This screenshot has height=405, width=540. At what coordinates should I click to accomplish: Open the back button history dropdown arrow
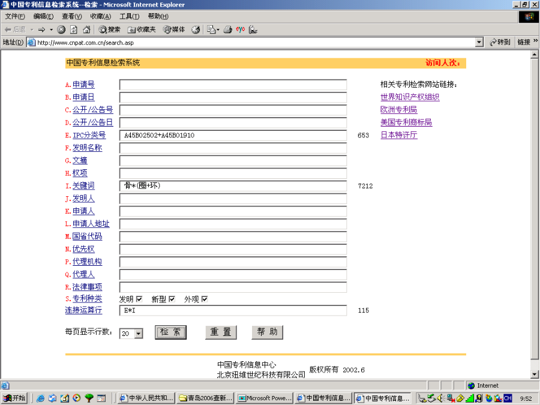(x=32, y=29)
